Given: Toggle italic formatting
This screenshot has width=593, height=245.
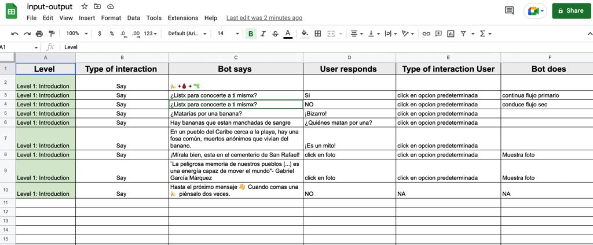Looking at the screenshot, I should click(263, 34).
